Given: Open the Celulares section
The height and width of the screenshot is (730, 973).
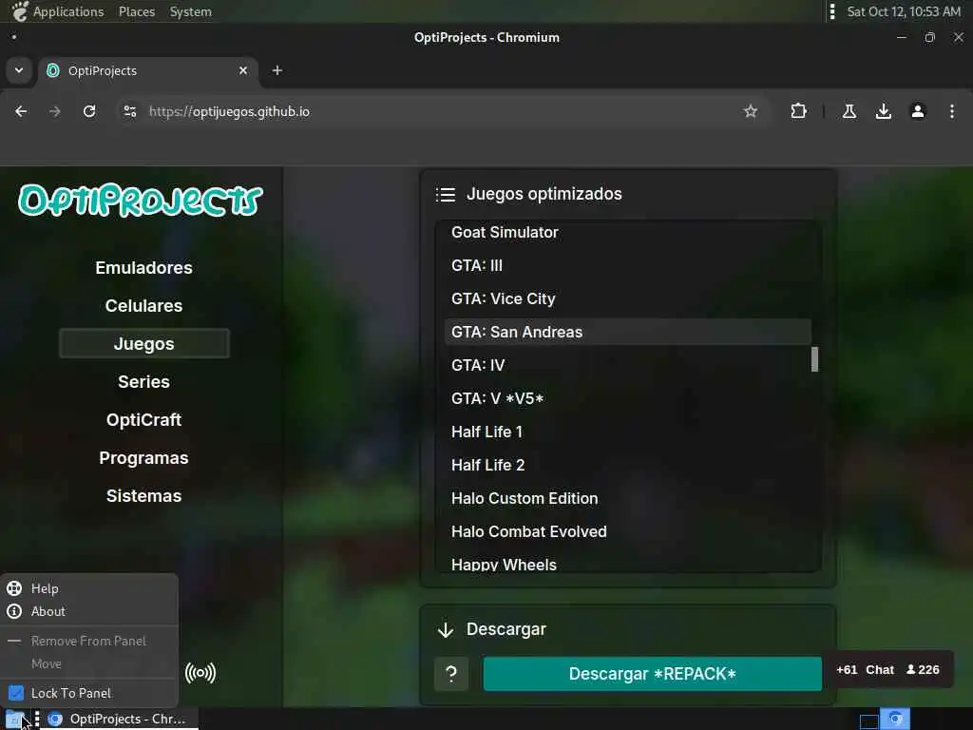Looking at the screenshot, I should pyautogui.click(x=144, y=305).
